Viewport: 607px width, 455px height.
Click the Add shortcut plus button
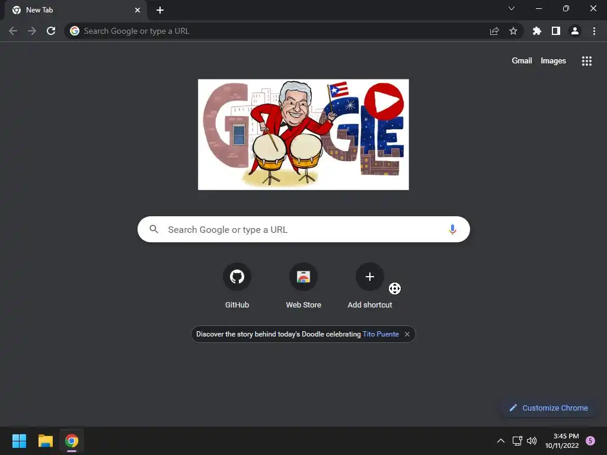(370, 277)
